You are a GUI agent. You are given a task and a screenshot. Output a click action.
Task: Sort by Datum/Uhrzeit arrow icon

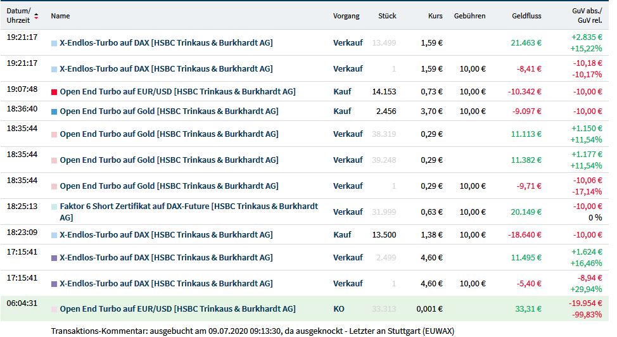[x=36, y=16]
